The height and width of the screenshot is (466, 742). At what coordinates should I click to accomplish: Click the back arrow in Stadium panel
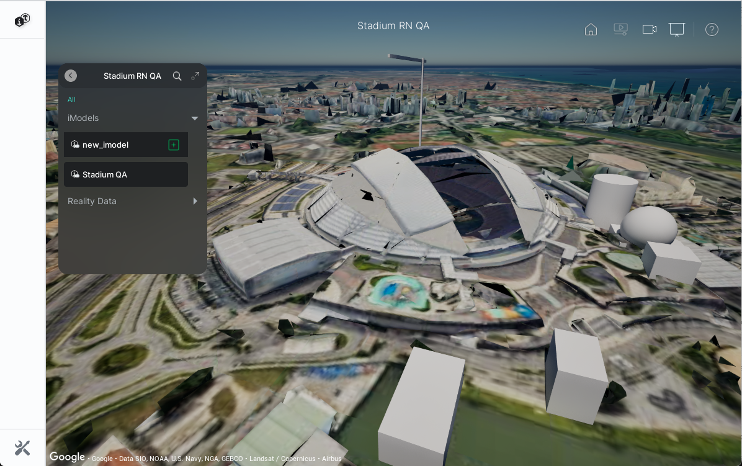pyautogui.click(x=71, y=76)
